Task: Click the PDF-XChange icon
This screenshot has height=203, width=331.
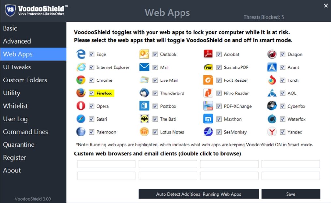Action: (x=208, y=106)
